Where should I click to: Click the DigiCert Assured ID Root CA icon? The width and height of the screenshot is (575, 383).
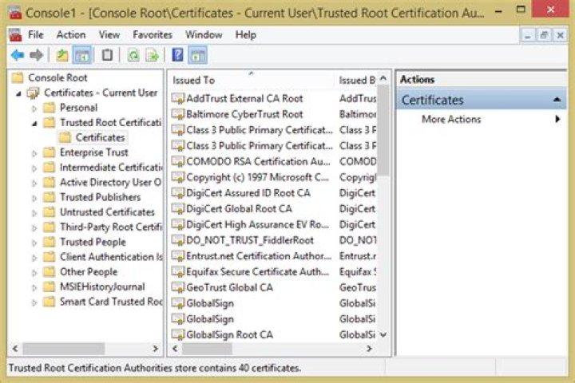[x=178, y=193]
